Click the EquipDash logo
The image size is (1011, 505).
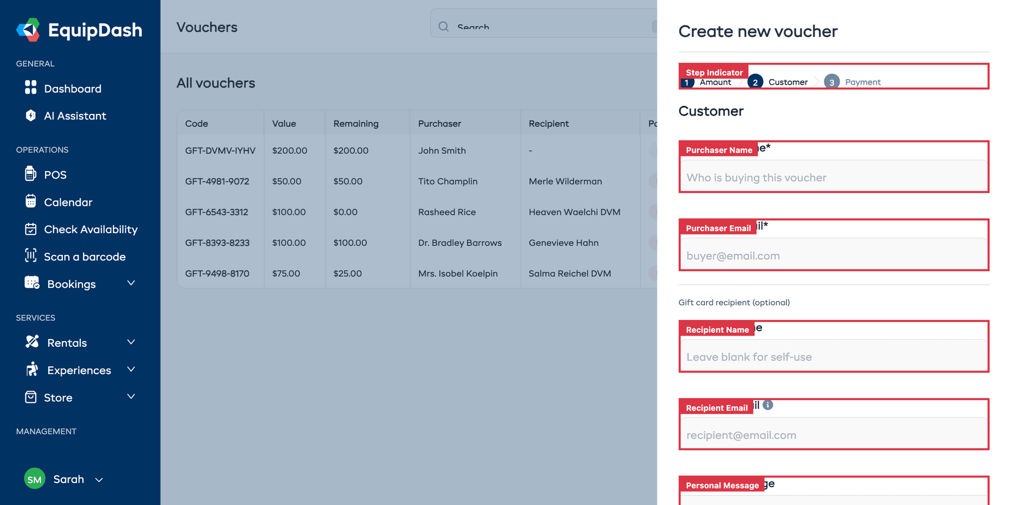(x=79, y=30)
